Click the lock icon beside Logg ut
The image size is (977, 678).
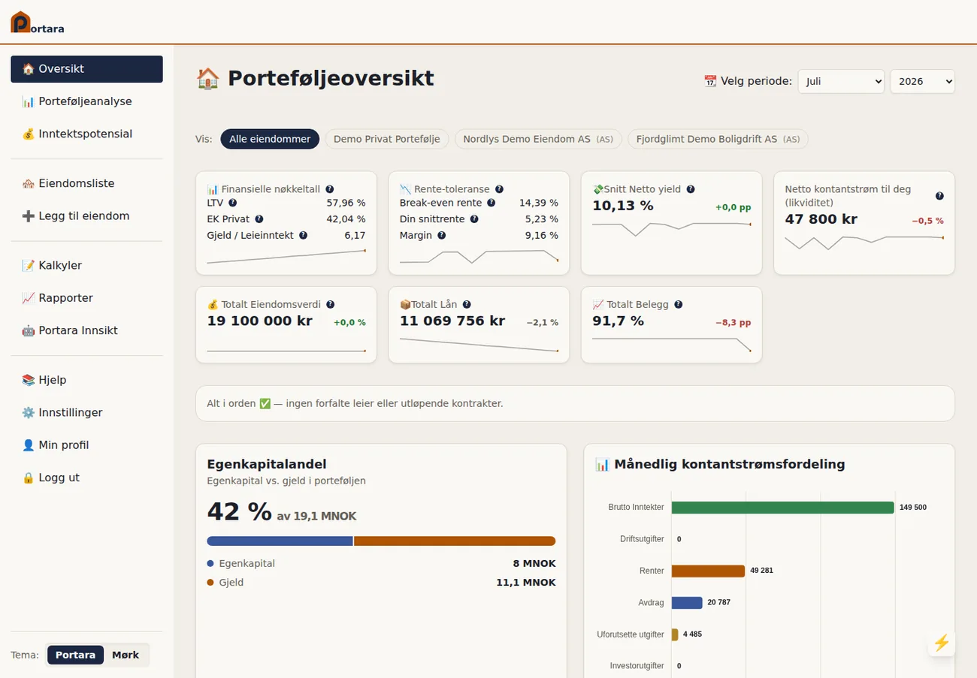[x=29, y=478]
